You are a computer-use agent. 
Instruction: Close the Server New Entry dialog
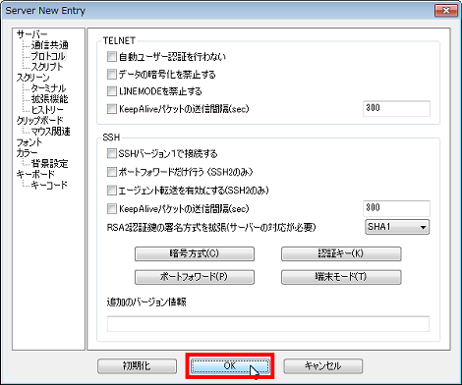[x=445, y=11]
